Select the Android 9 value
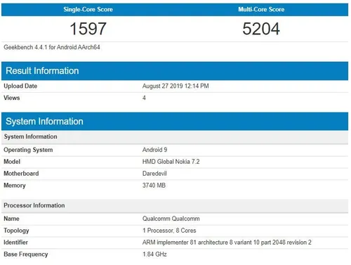This screenshot has height=265, width=351. [x=154, y=150]
